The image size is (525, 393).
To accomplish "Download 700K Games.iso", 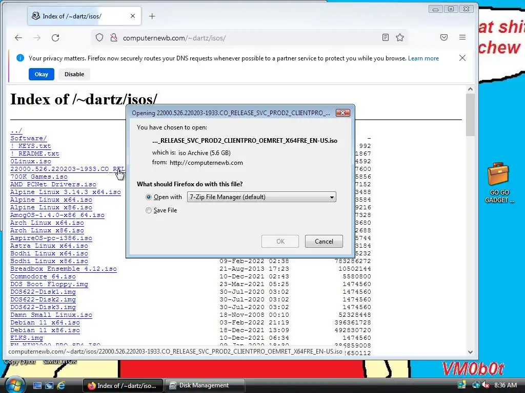I will 39,177.
